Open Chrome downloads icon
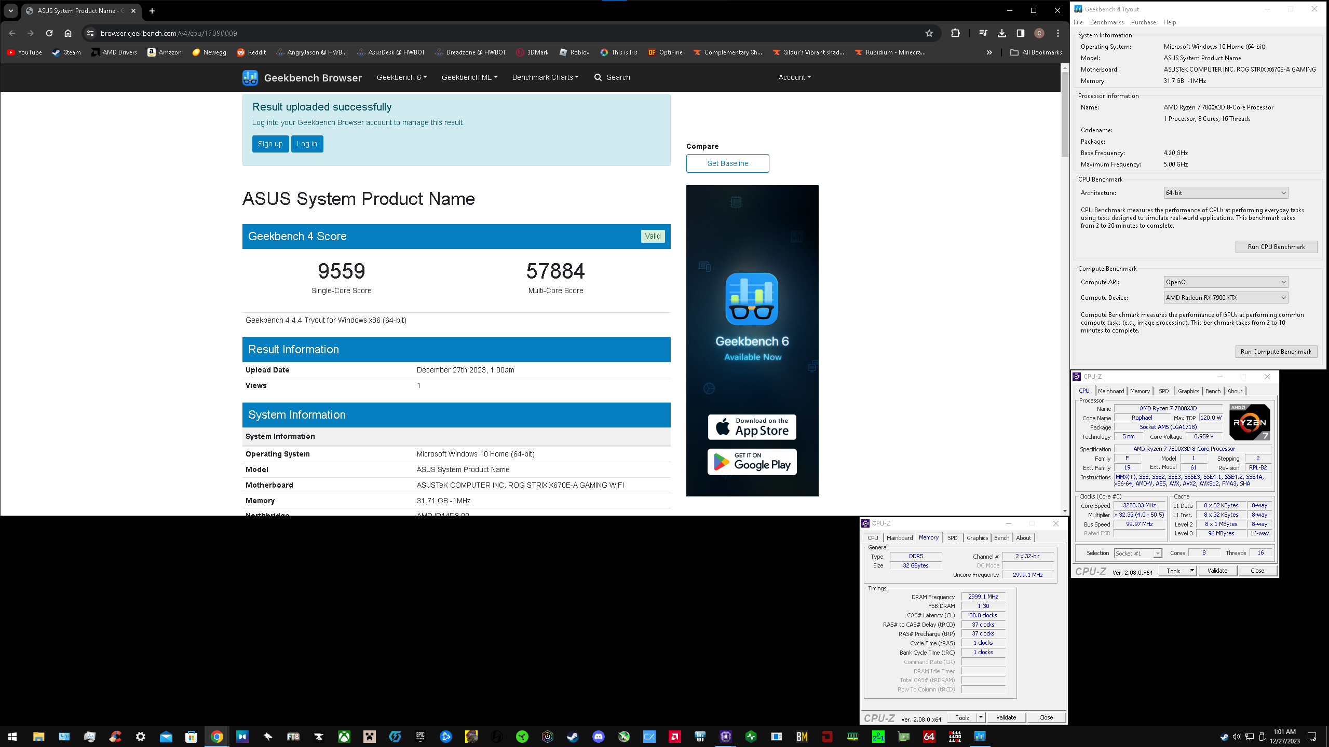This screenshot has width=1329, height=747. pyautogui.click(x=1002, y=33)
